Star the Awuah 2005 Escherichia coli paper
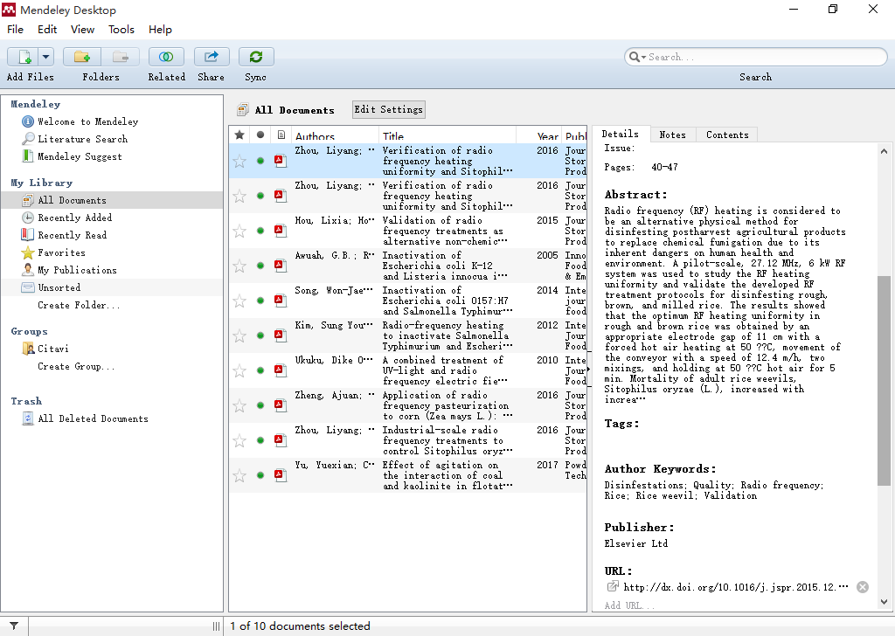 [x=239, y=265]
